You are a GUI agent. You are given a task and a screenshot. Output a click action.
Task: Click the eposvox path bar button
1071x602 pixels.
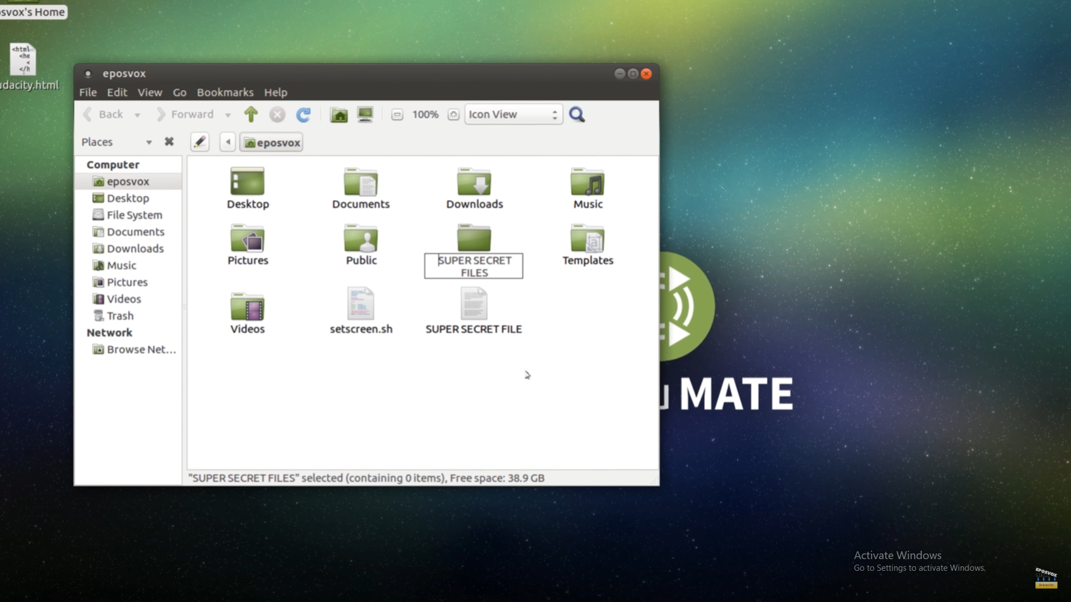click(x=272, y=143)
